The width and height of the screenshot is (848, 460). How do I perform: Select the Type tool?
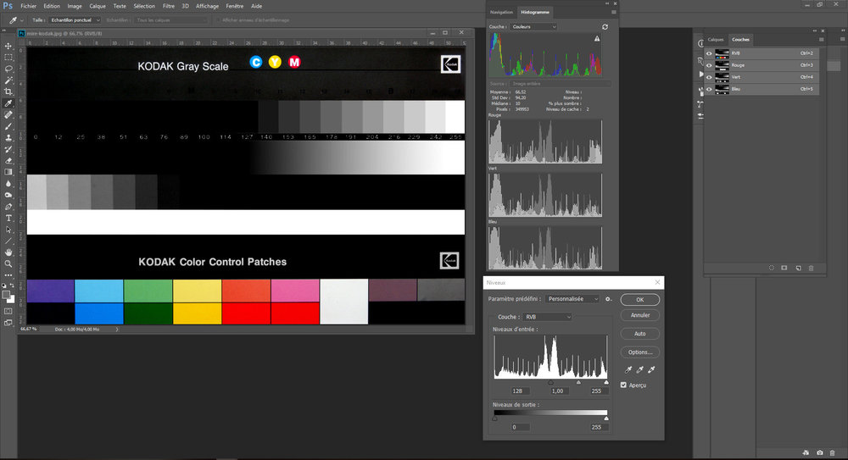8,218
